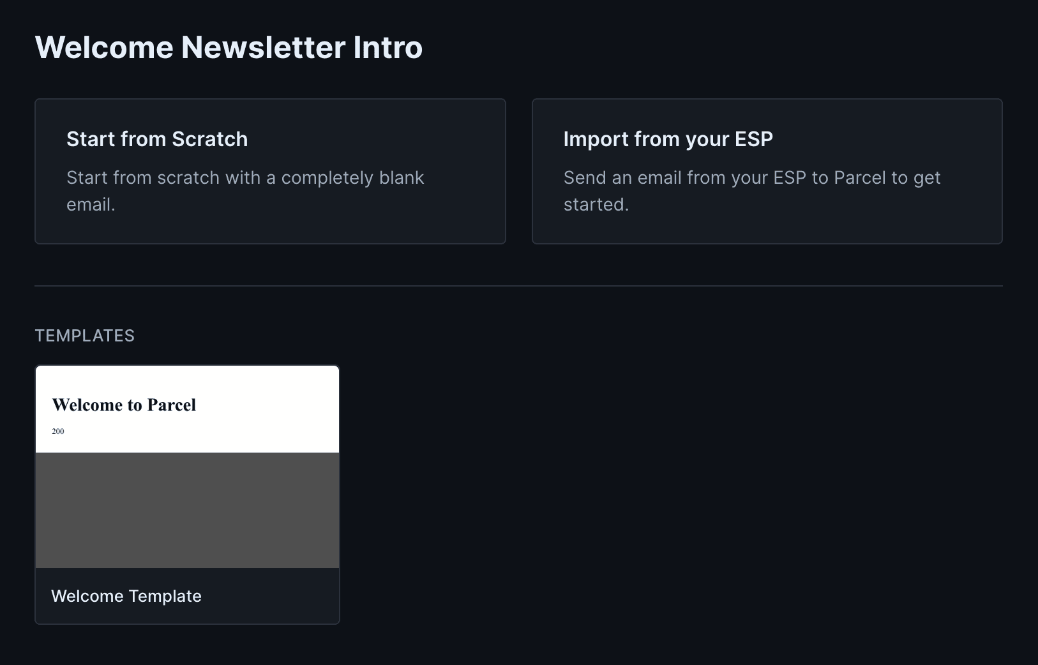Click the gray image placeholder in the template
The height and width of the screenshot is (665, 1038).
point(187,509)
